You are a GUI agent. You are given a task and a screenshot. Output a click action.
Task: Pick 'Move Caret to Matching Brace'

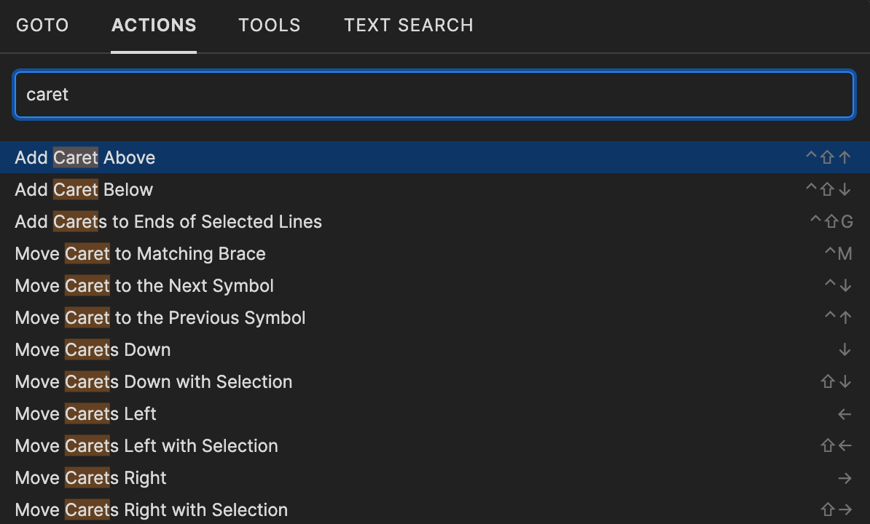coord(435,254)
